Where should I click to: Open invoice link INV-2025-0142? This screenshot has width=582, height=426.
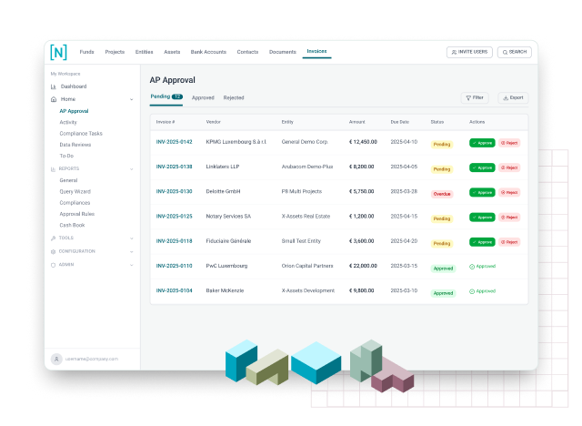(x=174, y=142)
